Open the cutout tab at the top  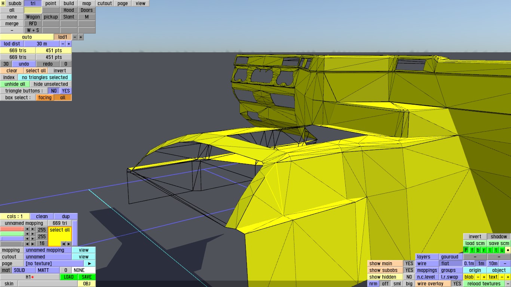coord(105,3)
